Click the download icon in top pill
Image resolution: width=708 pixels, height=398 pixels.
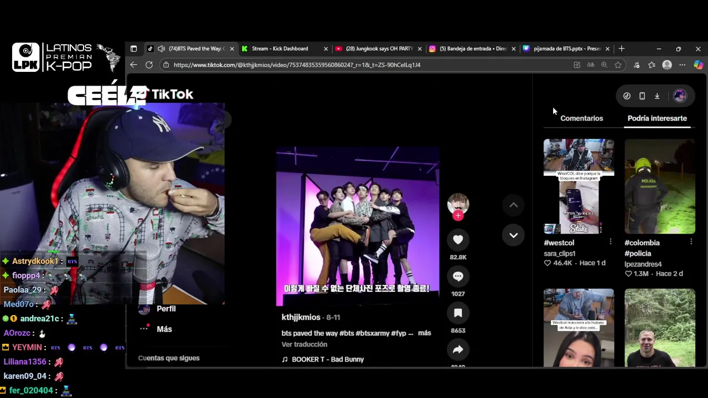point(657,96)
